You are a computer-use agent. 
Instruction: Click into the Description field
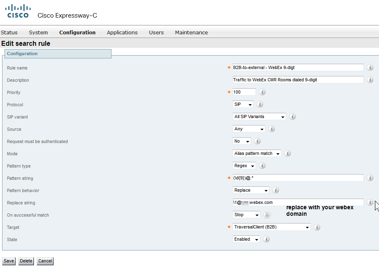coord(298,80)
